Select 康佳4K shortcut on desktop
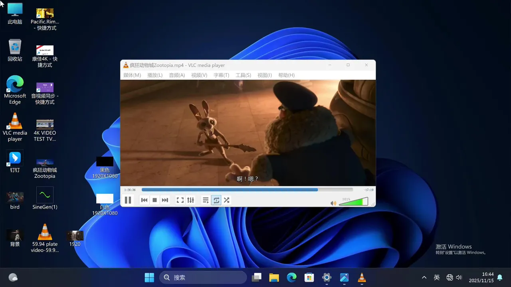Screen dimensions: 511x287 [45, 56]
